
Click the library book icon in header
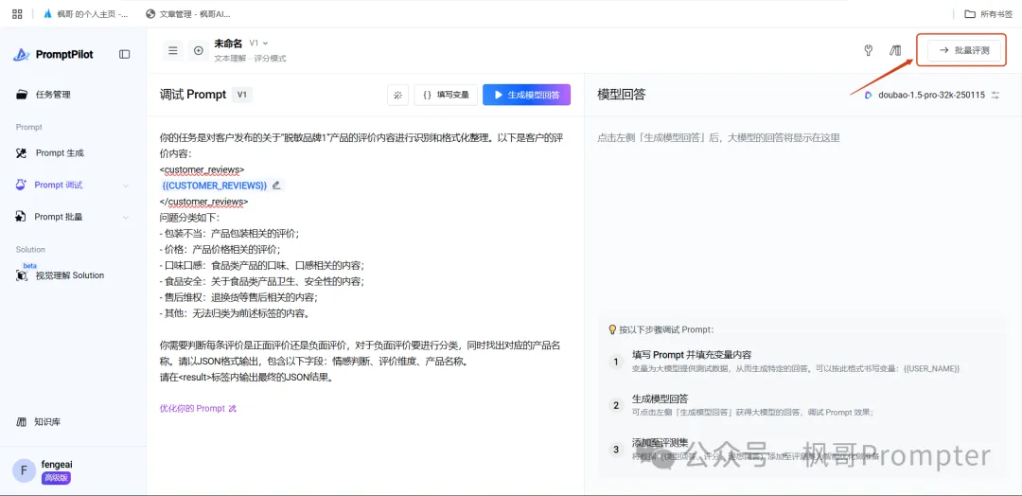[895, 50]
